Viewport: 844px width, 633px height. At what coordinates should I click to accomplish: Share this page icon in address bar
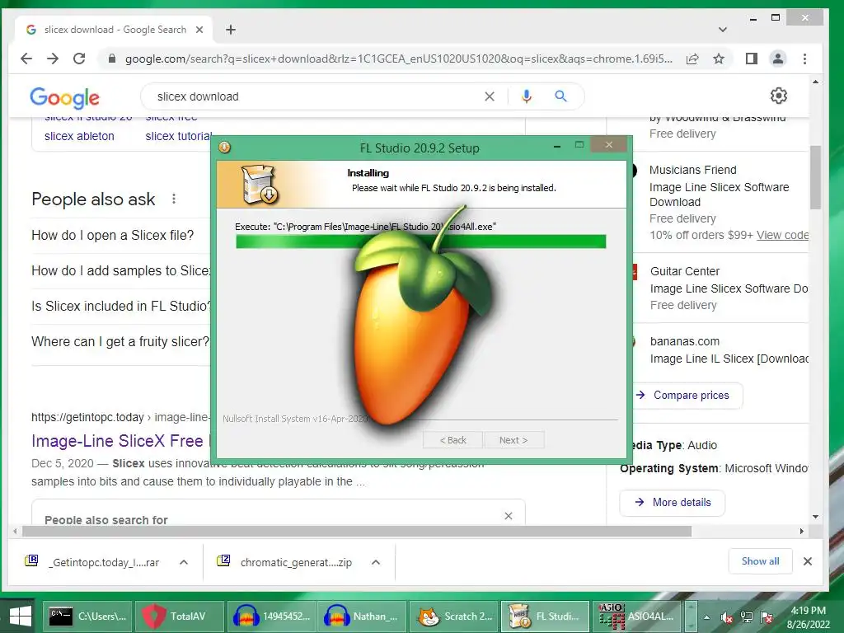(x=692, y=59)
